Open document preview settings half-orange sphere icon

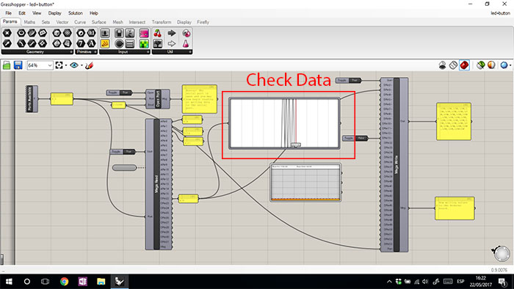[x=491, y=65]
